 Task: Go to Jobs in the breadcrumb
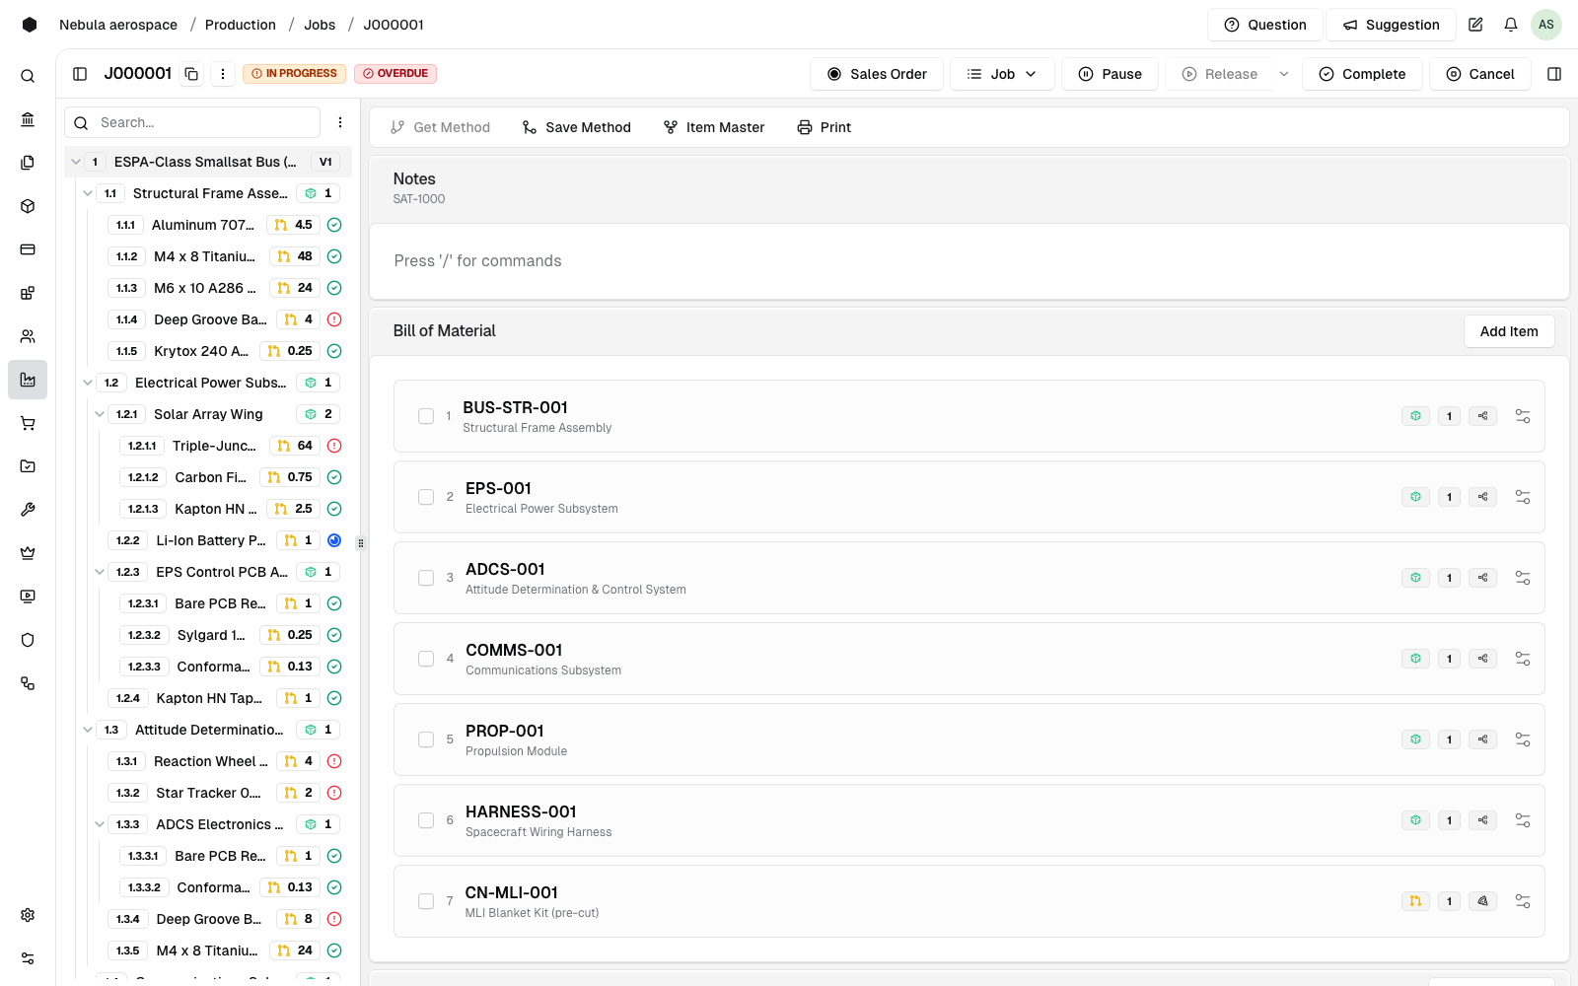320,25
